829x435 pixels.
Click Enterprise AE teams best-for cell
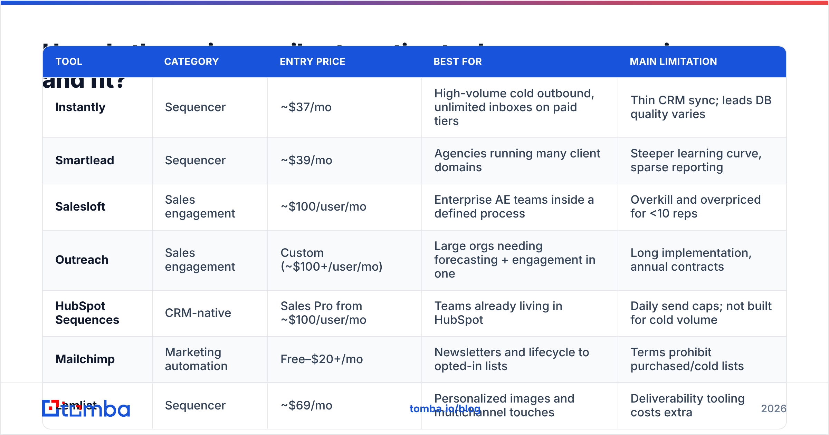520,207
